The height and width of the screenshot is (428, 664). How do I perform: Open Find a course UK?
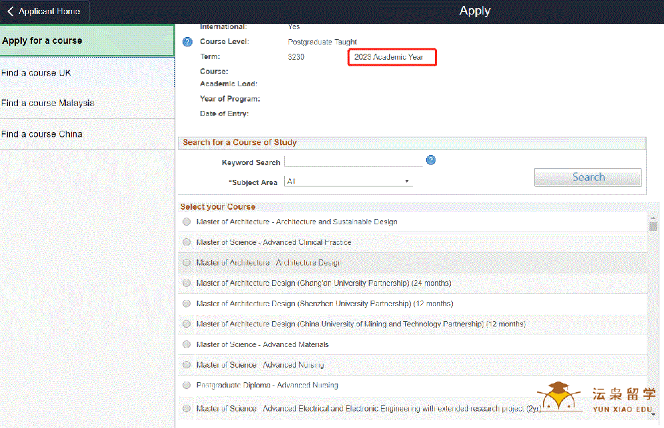87,73
